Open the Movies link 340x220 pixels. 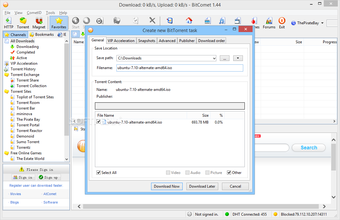15,194
